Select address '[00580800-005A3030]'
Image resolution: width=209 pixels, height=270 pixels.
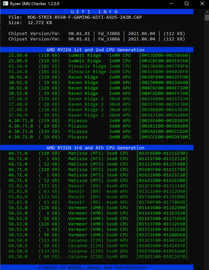point(165,110)
